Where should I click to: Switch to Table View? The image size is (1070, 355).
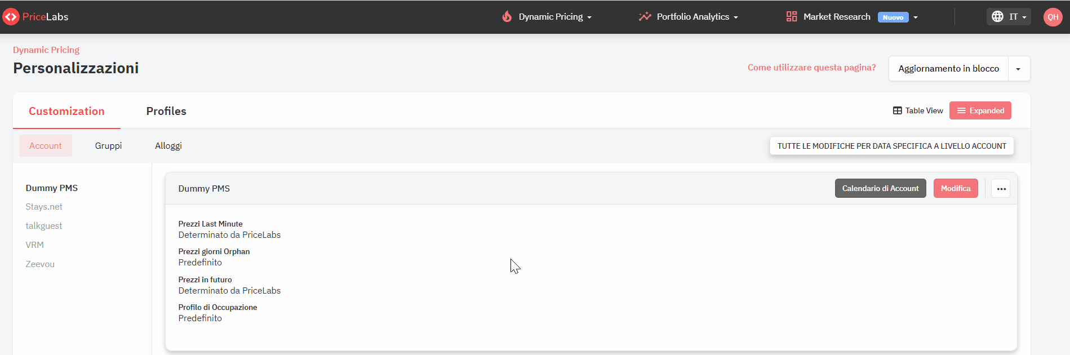tap(918, 111)
